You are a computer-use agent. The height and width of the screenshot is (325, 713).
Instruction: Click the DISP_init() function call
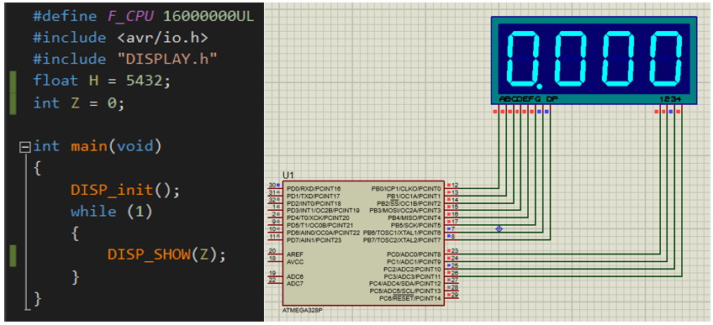(x=125, y=190)
